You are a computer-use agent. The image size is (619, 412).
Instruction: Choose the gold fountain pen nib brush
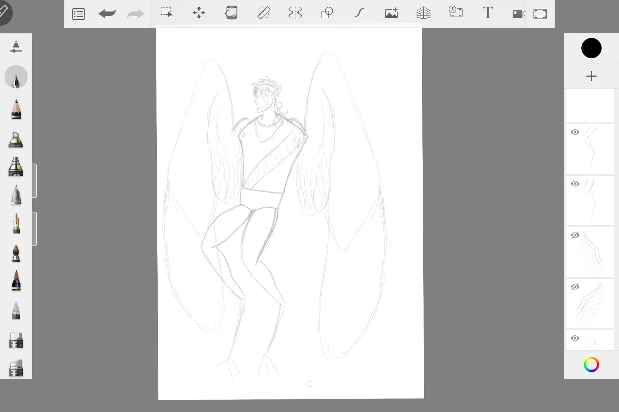pos(16,223)
